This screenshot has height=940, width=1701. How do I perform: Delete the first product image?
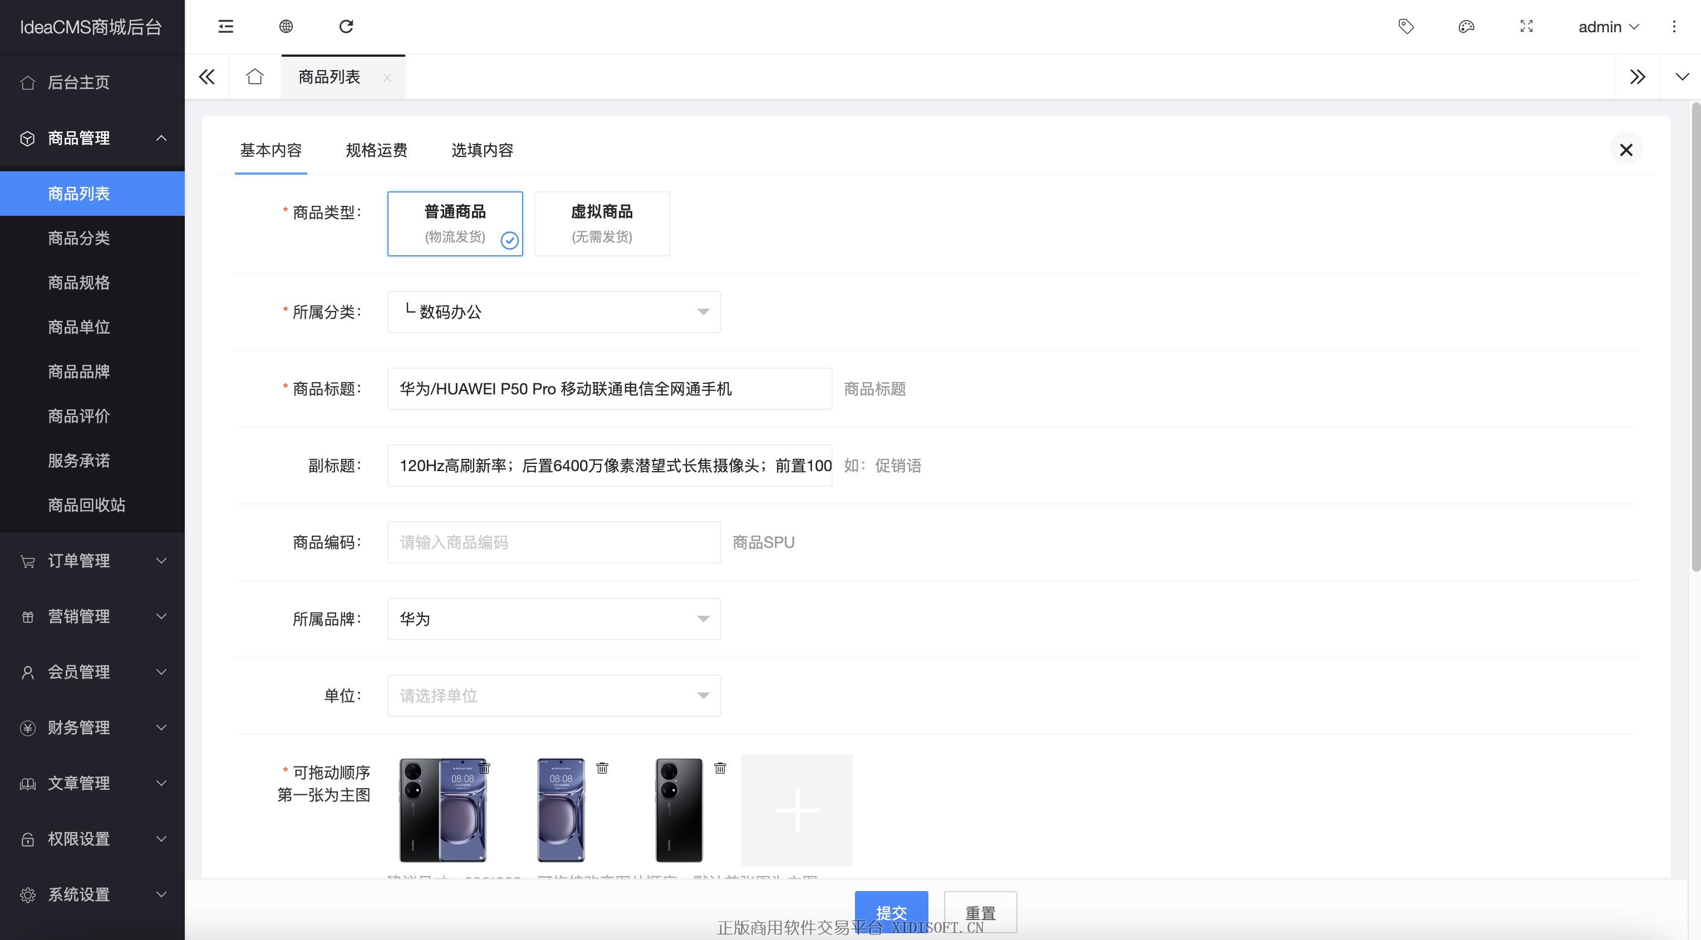(484, 768)
